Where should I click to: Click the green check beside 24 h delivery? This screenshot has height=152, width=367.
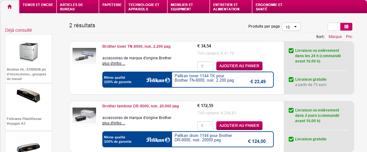pos(291,50)
